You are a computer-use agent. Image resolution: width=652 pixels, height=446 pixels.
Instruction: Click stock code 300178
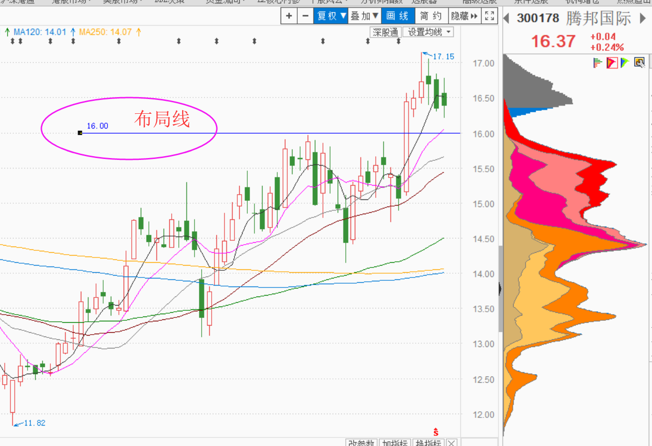tap(538, 18)
